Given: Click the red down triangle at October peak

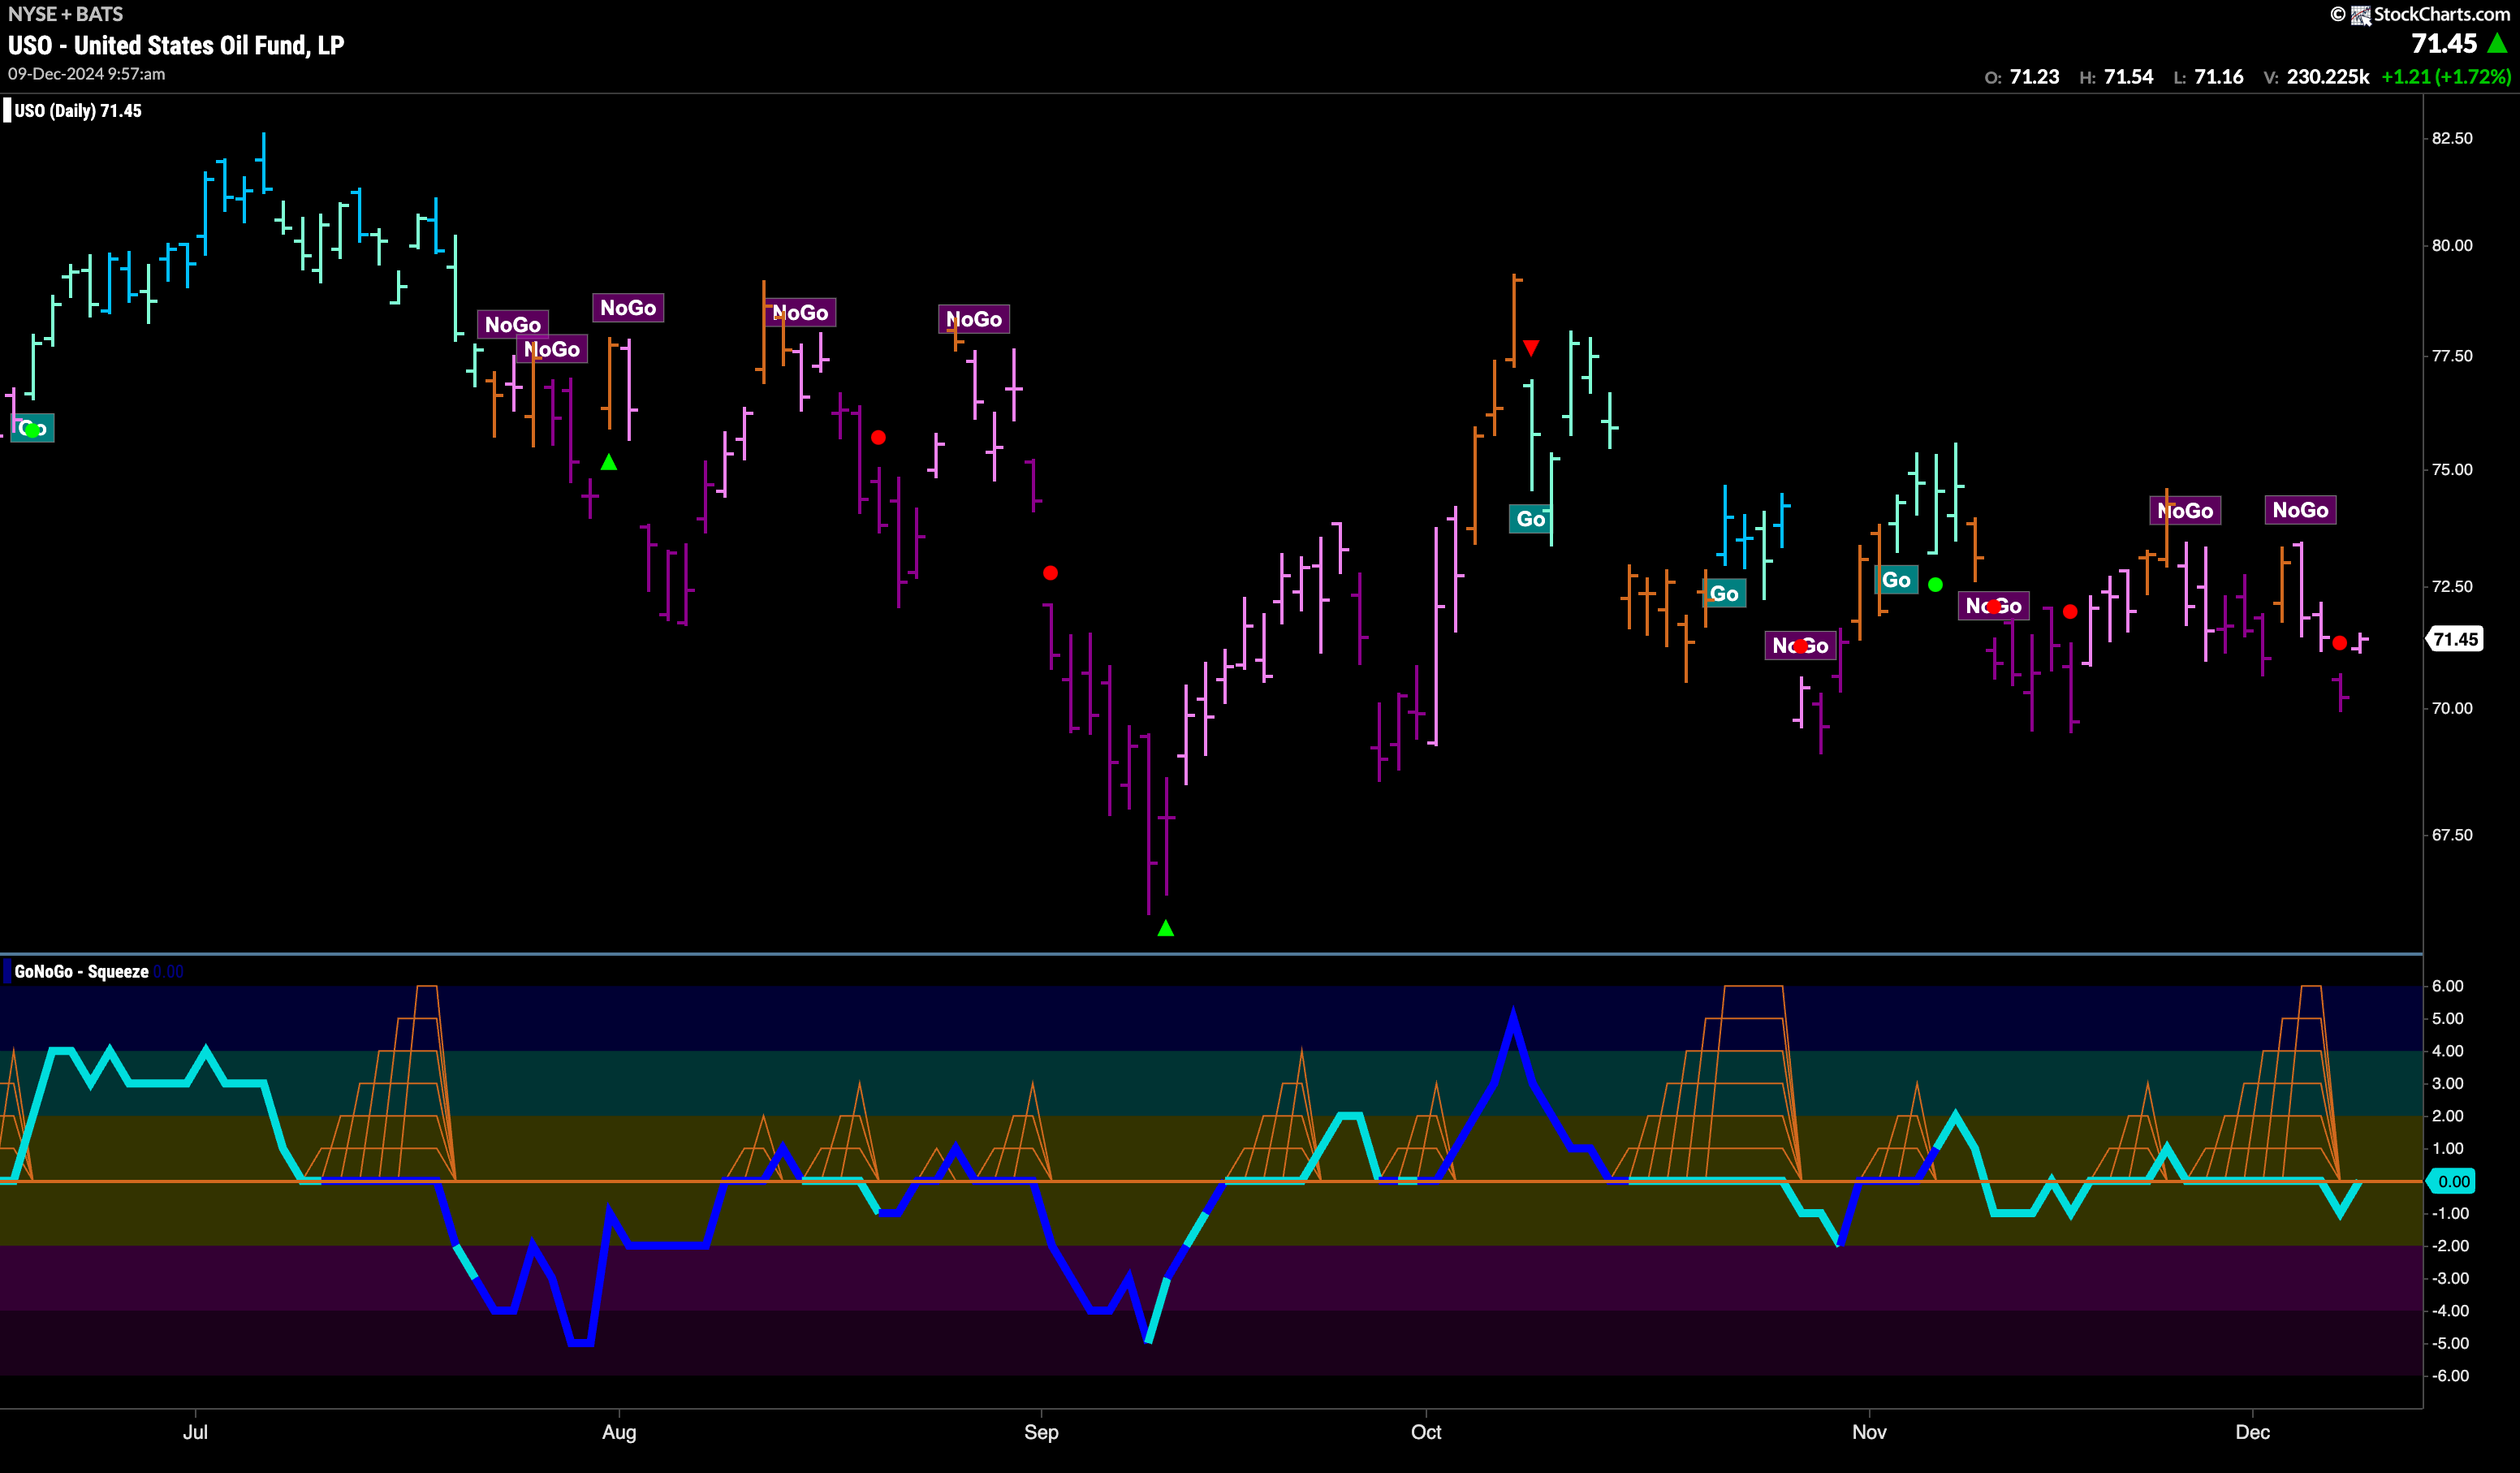Looking at the screenshot, I should 1531,348.
